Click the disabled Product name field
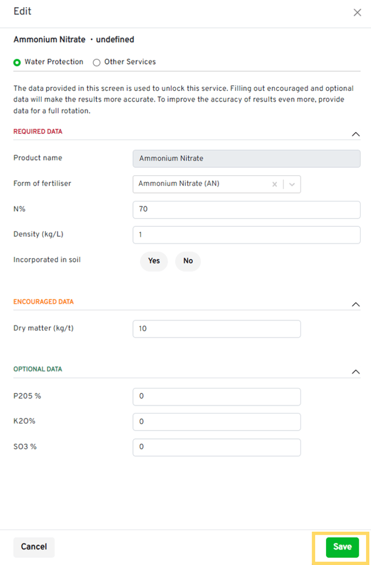This screenshot has width=371, height=565. (x=246, y=158)
